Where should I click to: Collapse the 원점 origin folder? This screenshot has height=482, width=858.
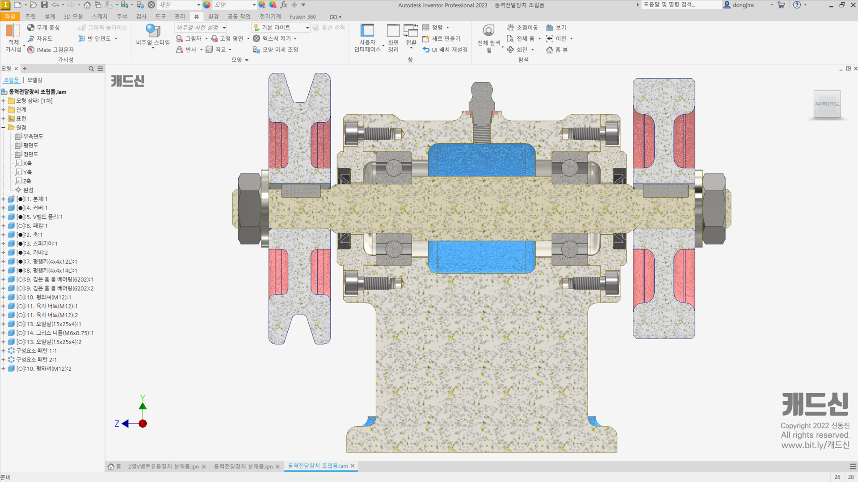[x=4, y=128]
